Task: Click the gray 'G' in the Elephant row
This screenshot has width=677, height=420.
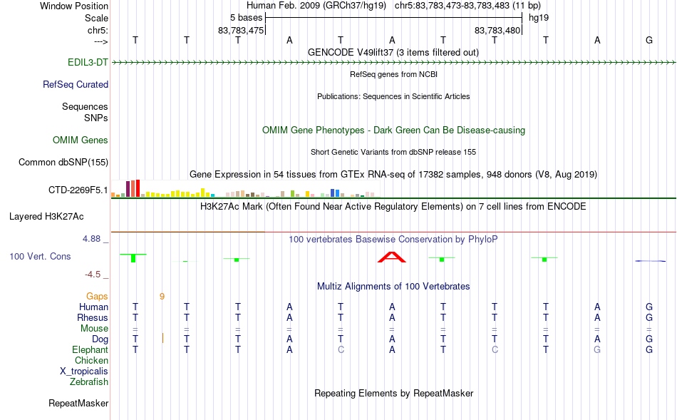Action: [597, 349]
